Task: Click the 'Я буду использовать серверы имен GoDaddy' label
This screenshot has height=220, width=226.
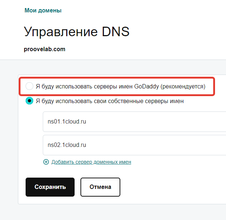Action: click(121, 87)
